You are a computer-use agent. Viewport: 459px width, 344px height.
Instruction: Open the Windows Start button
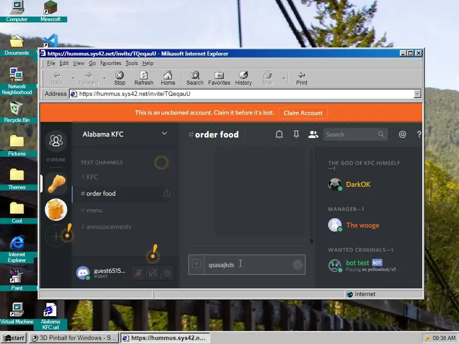(x=13, y=338)
